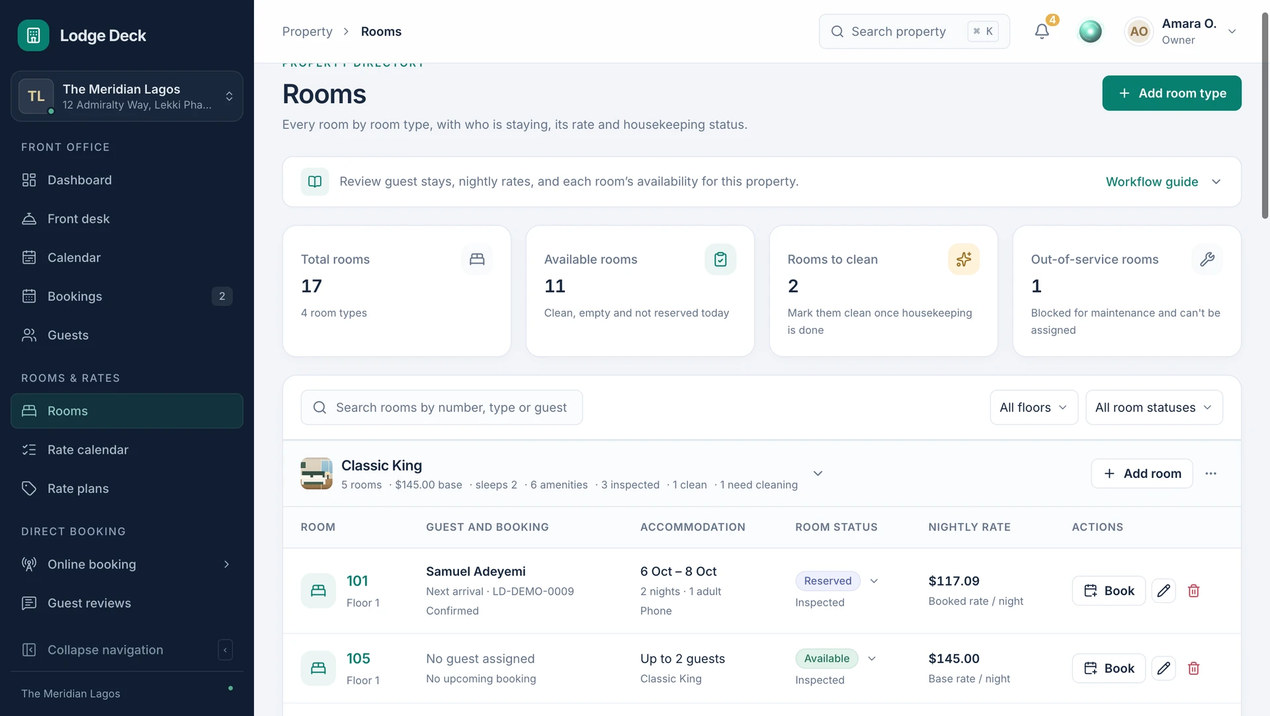Open Front desk in sidebar
The height and width of the screenshot is (716, 1270).
coord(127,219)
